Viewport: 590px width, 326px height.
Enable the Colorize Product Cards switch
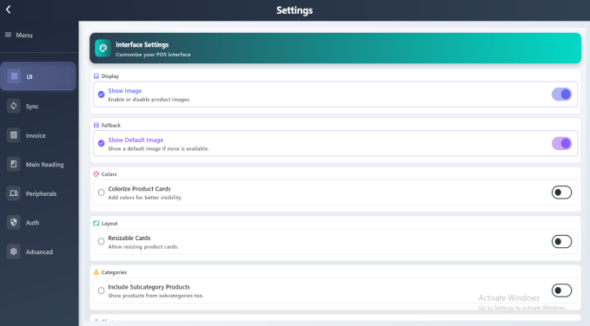click(x=561, y=192)
